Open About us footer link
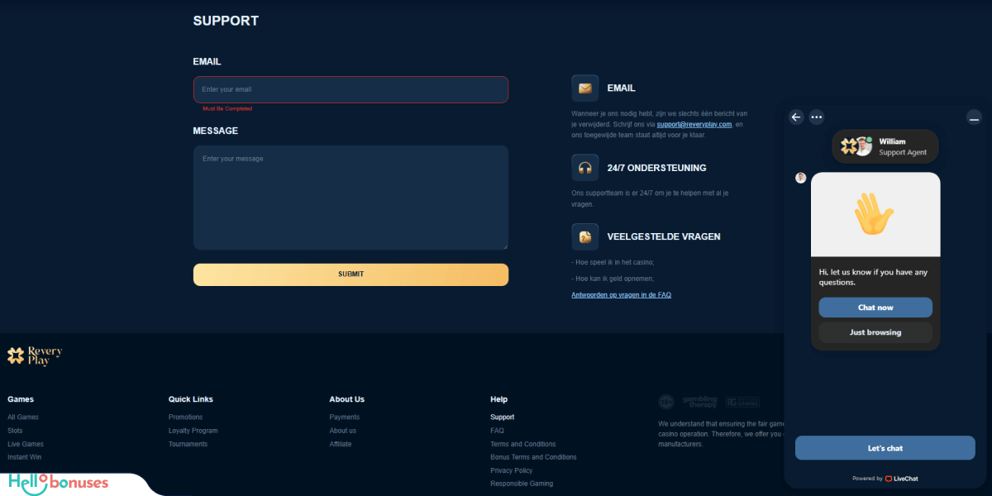This screenshot has height=496, width=992. [x=343, y=431]
